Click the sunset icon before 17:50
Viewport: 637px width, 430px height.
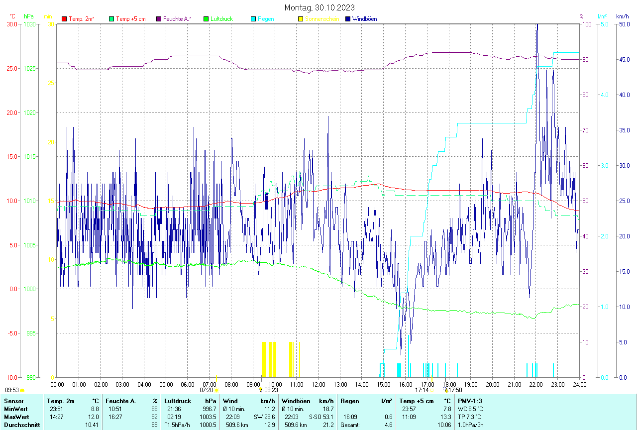pyautogui.click(x=446, y=391)
